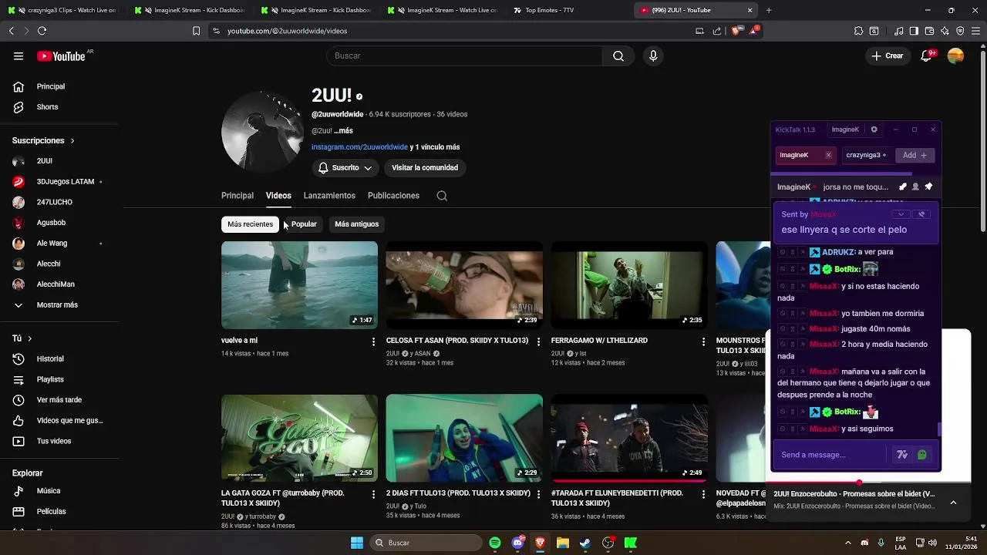Close ImagineK chat tab in KickTalk

point(828,155)
